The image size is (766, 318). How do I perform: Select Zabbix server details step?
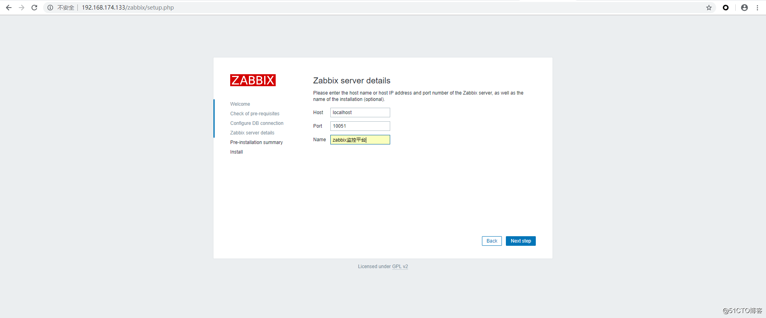[x=252, y=133]
